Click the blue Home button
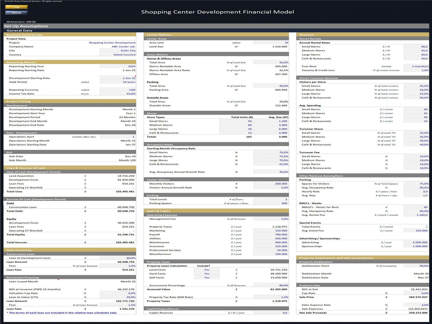 click(x=16, y=13)
